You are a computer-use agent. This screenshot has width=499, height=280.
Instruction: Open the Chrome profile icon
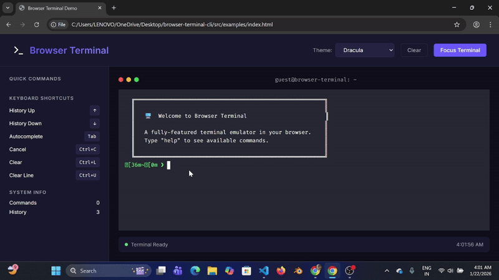tap(476, 24)
